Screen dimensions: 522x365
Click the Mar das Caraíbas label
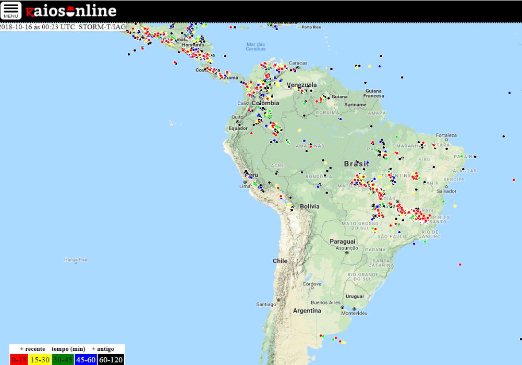click(256, 46)
